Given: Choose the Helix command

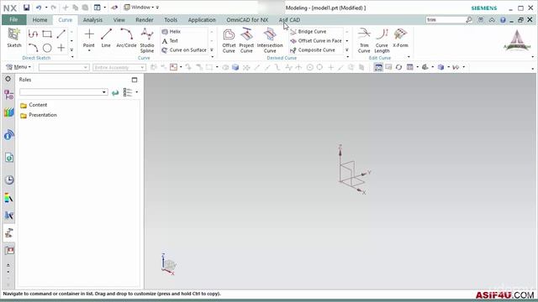Looking at the screenshot, I should click(x=171, y=32).
